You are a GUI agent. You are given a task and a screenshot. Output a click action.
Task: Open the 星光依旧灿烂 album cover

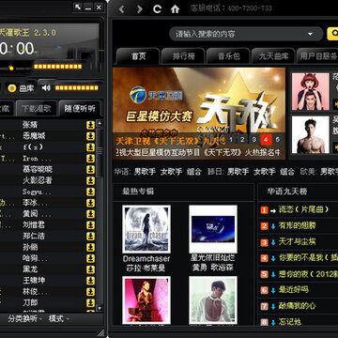(x=213, y=229)
